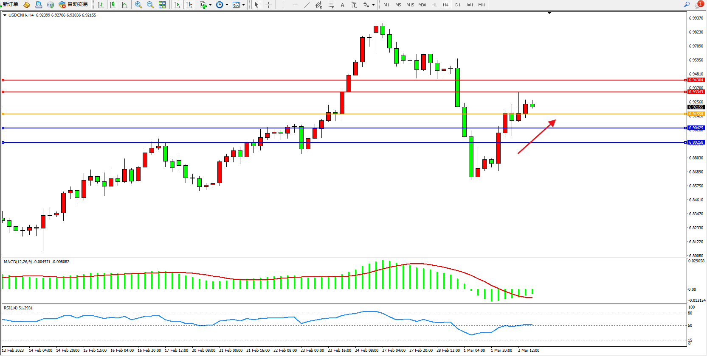Open the tile windows grid icon
The width and height of the screenshot is (707, 356).
pyautogui.click(x=162, y=5)
